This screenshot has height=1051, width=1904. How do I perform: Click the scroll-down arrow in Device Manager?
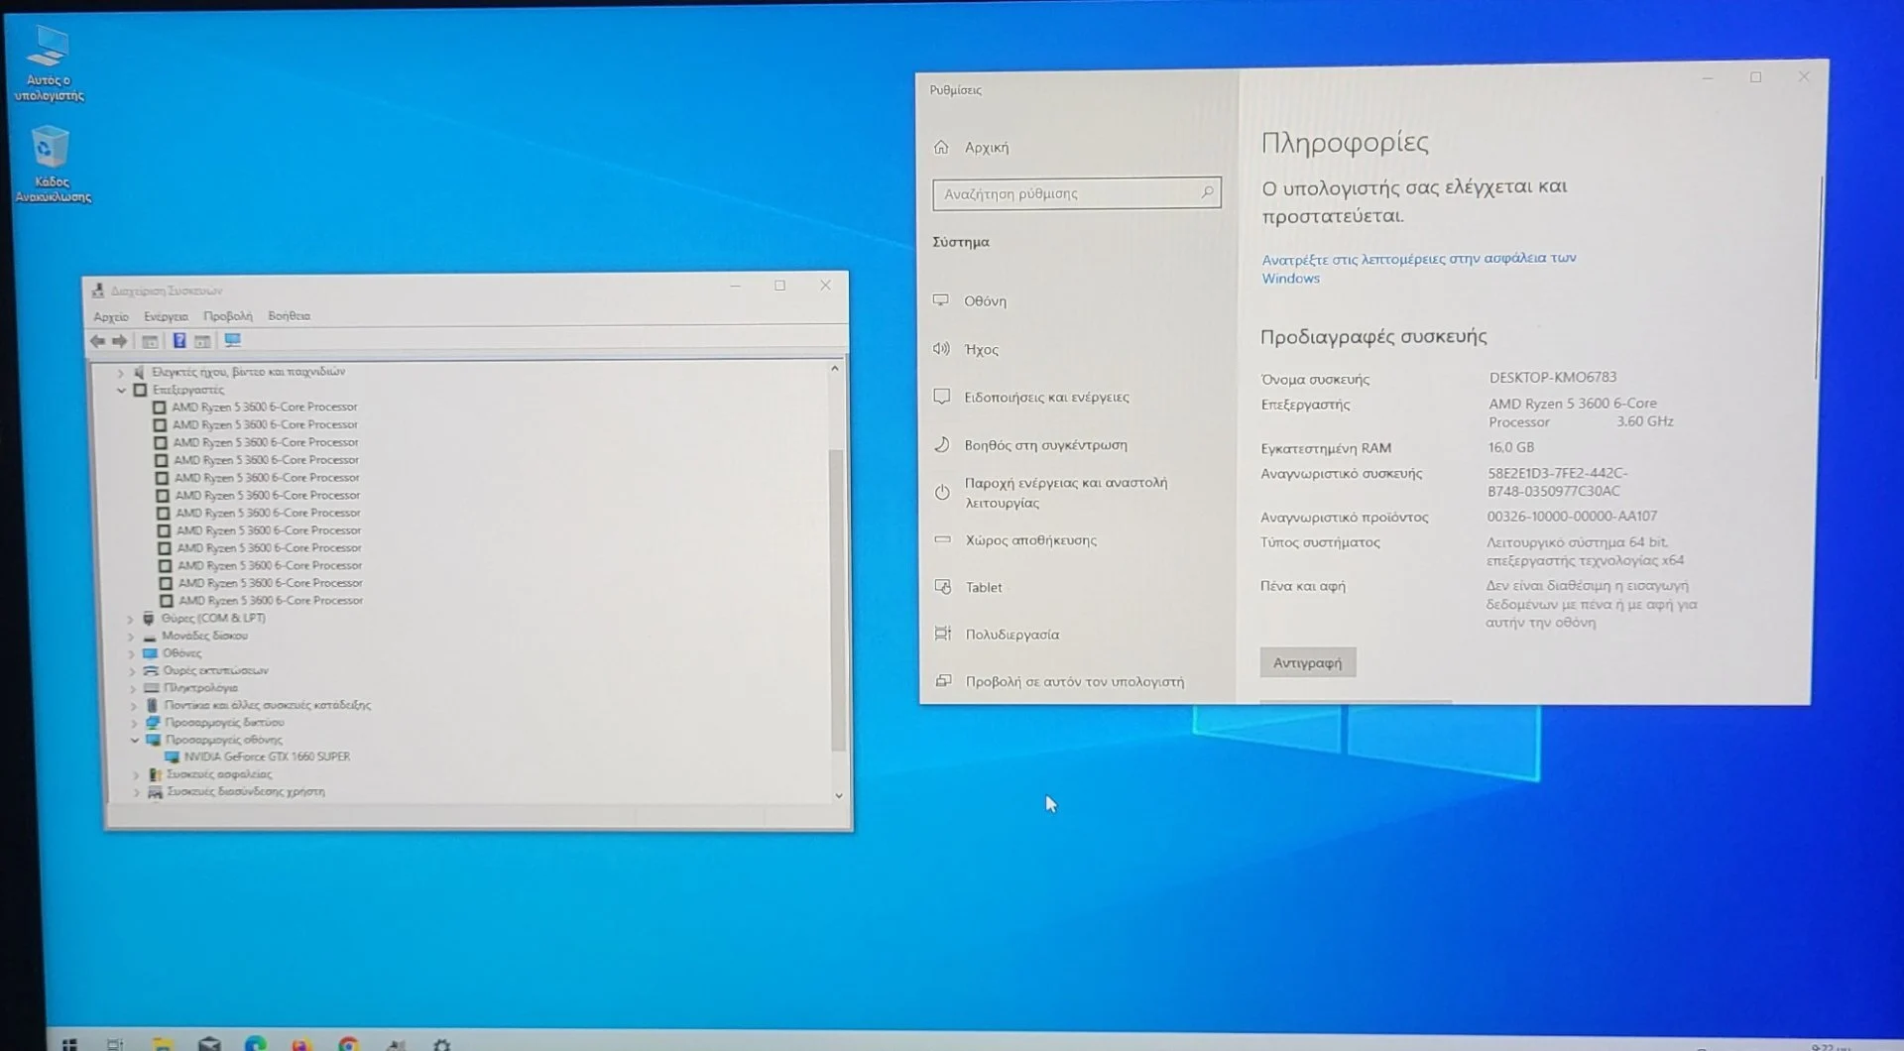click(x=839, y=795)
